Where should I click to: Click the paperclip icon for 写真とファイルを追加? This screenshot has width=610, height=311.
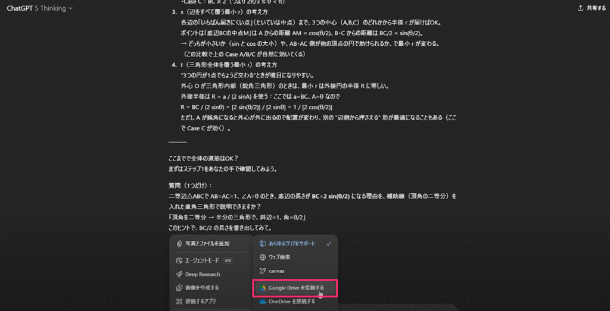[179, 244]
